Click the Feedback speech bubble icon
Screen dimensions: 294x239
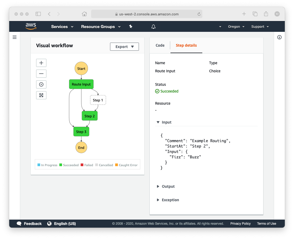coord(19,224)
